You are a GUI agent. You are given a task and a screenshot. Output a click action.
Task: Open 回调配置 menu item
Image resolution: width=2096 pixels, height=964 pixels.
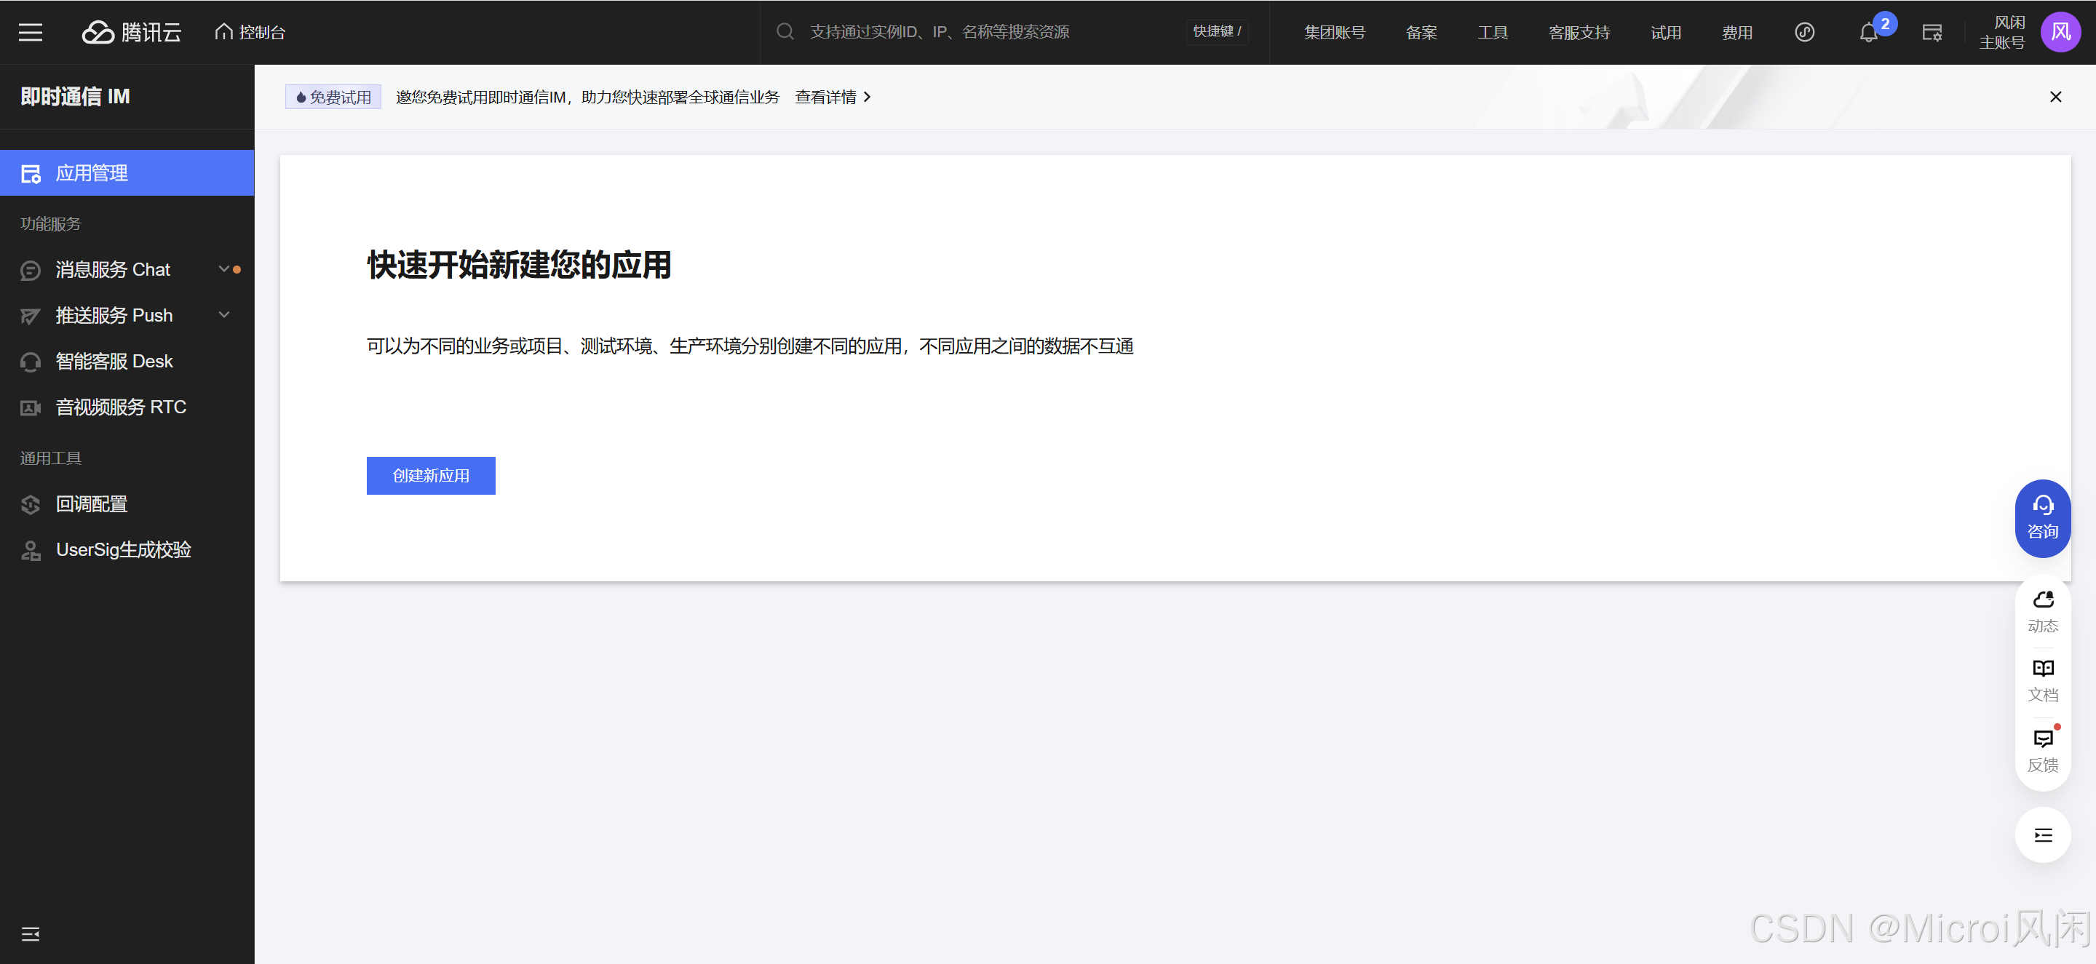[x=91, y=503]
